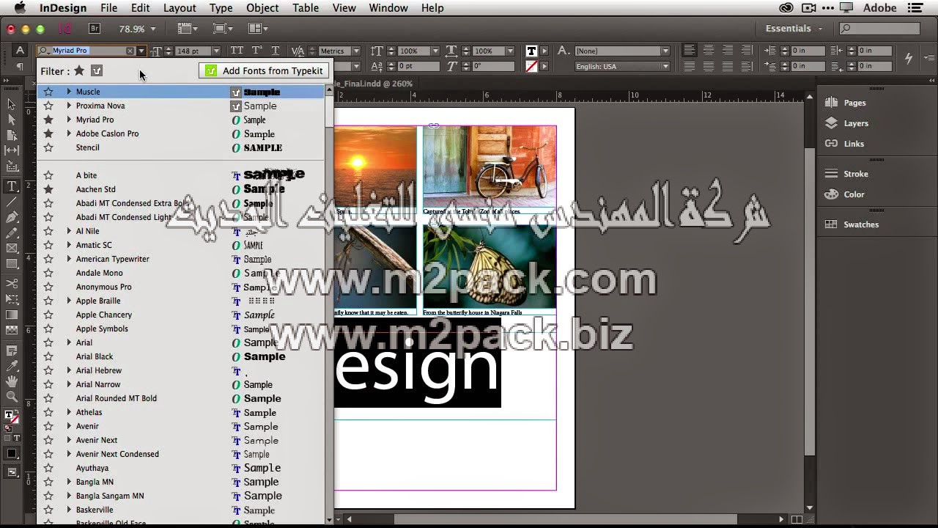
Task: Expand the Adobe Caslon Pro family
Action: click(69, 133)
